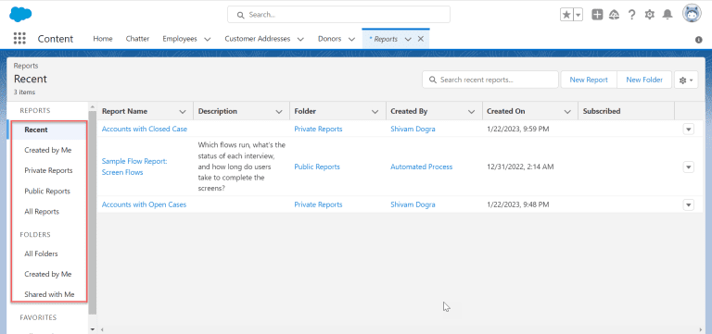Open the Created By column menu chevron
The width and height of the screenshot is (712, 334).
(x=471, y=111)
